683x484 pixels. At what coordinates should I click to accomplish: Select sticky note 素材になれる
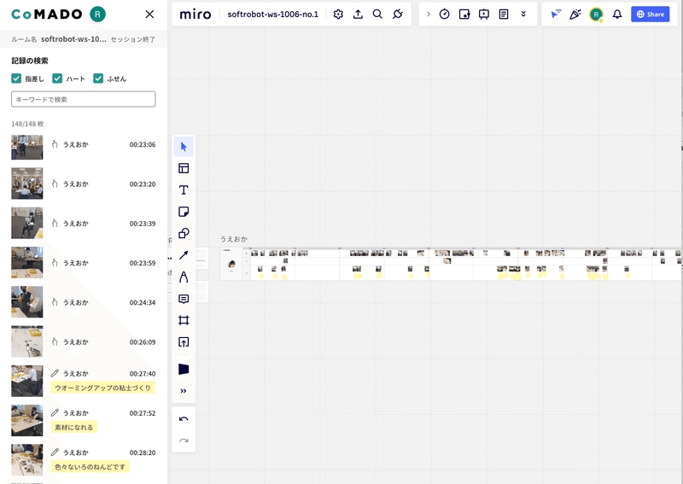pyautogui.click(x=74, y=428)
